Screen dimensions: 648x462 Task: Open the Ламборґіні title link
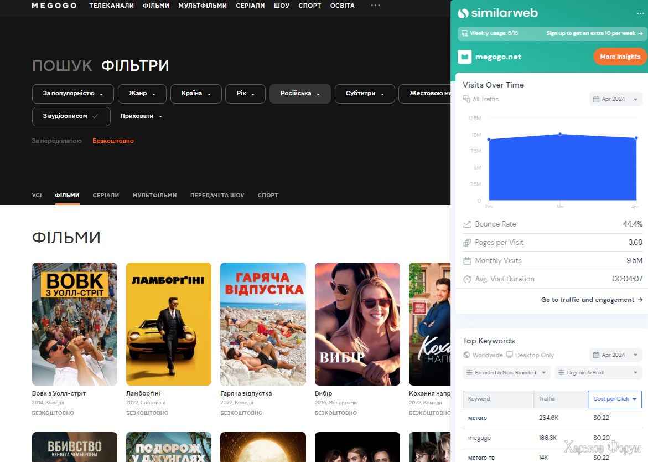143,393
